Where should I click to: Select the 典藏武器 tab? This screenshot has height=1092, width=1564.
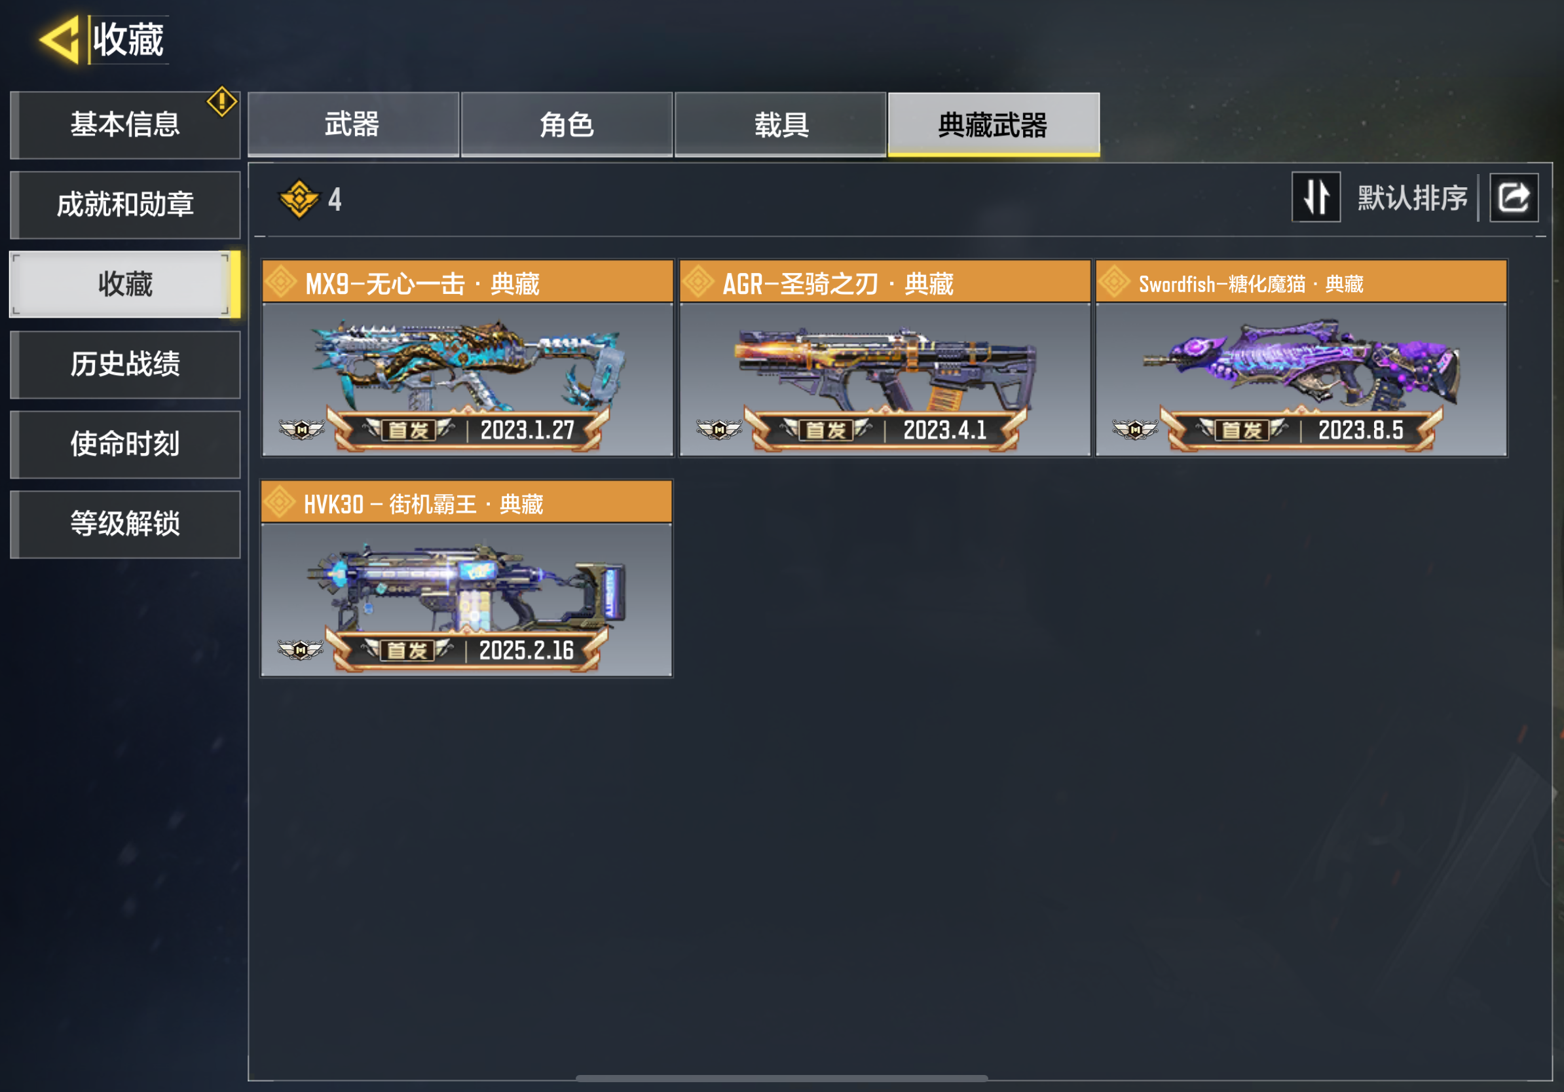click(994, 124)
